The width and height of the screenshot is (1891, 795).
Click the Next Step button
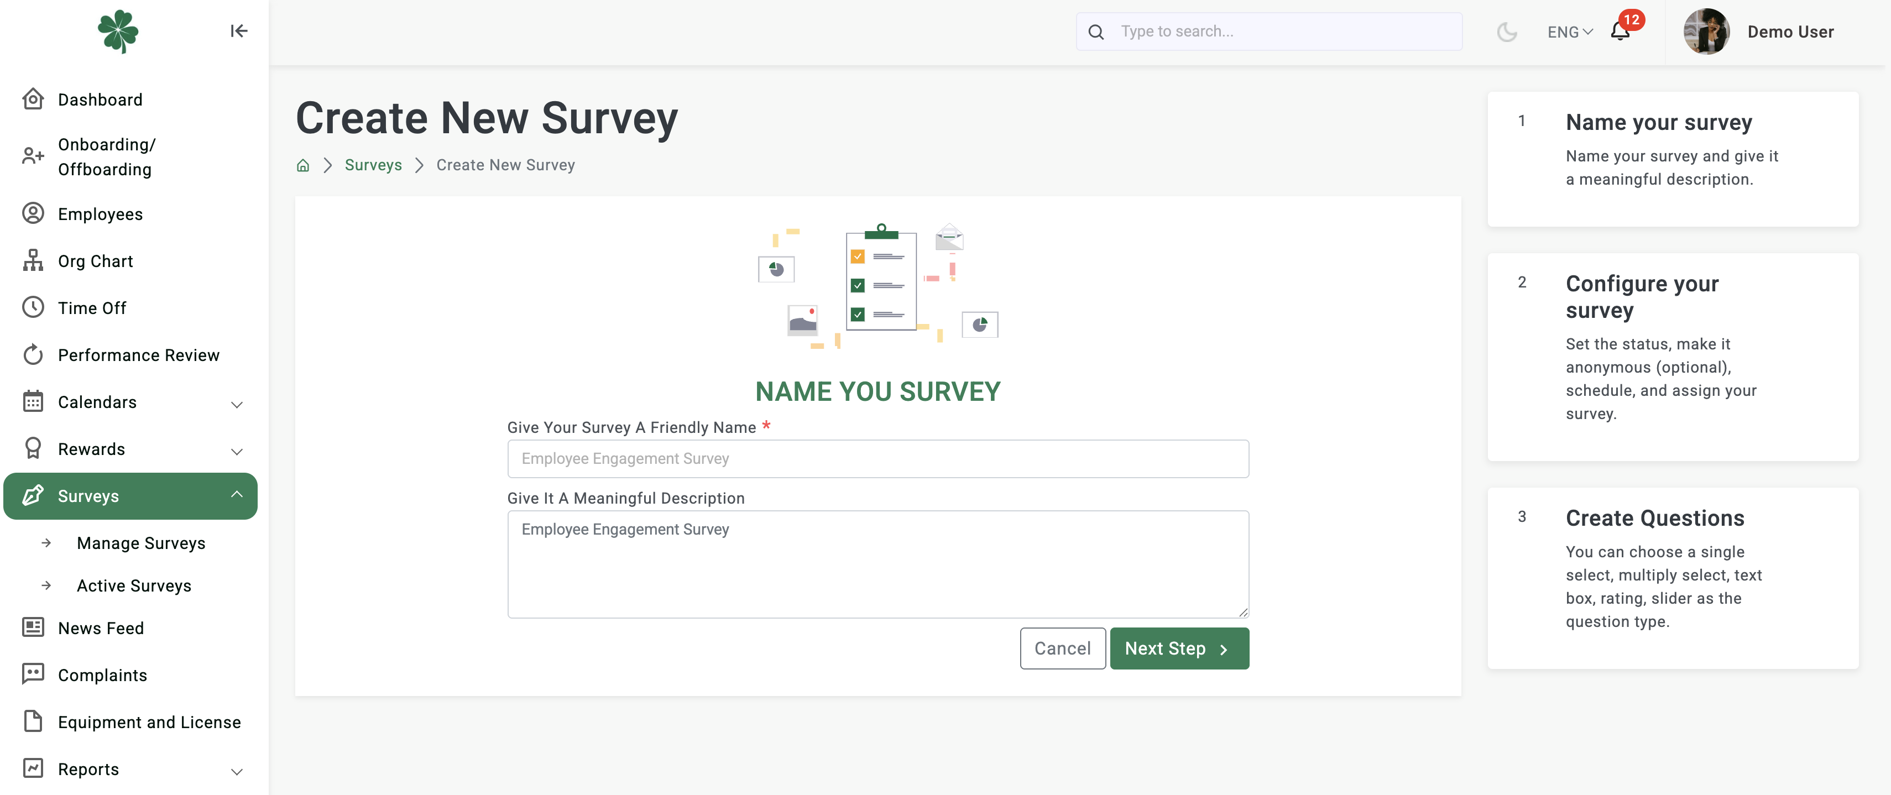pyautogui.click(x=1179, y=648)
